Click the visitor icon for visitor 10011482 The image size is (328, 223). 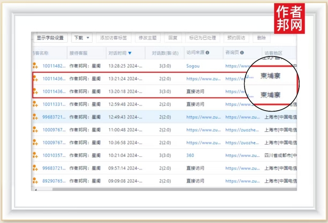pyautogui.click(x=35, y=66)
